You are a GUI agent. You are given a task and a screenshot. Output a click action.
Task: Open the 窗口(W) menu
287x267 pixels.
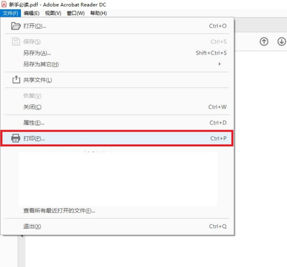(x=75, y=13)
